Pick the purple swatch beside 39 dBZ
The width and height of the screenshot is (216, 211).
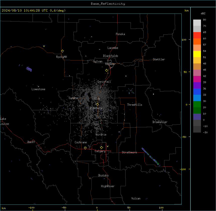point(197,85)
